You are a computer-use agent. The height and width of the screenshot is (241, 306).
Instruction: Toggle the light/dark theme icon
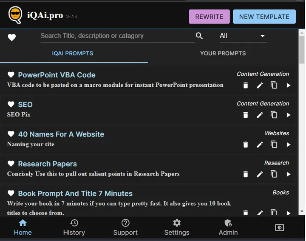coord(280,227)
